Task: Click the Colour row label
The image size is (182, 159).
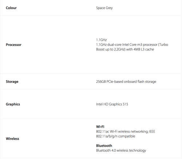Action: pyautogui.click(x=11, y=8)
